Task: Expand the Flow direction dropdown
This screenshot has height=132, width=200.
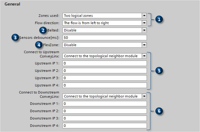Action: (x=144, y=23)
